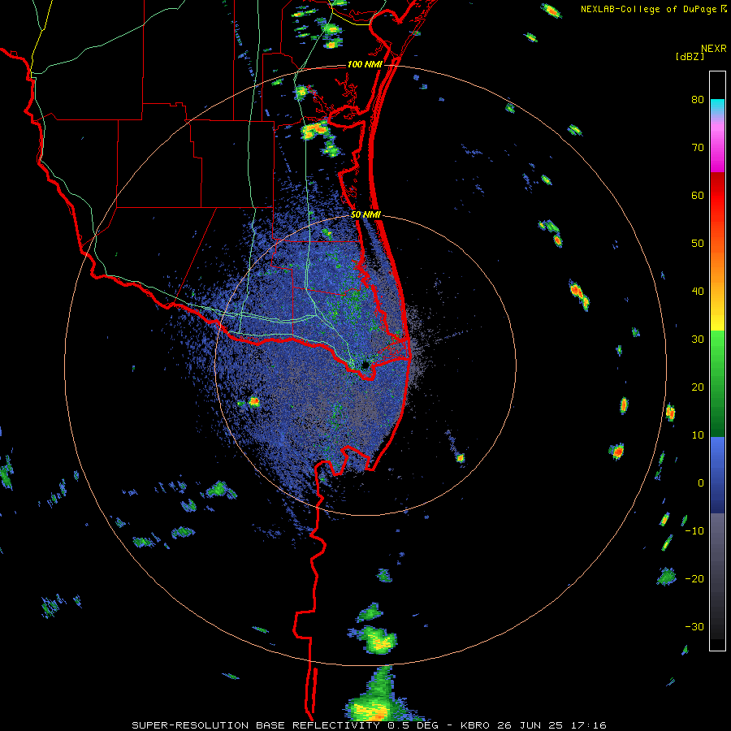Click the black radar site dot at the center
This screenshot has width=731, height=731.
pos(365,365)
